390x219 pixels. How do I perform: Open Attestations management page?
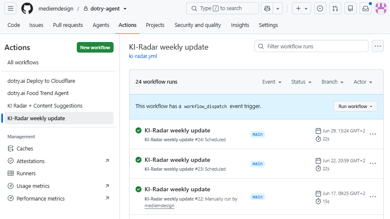click(59, 161)
